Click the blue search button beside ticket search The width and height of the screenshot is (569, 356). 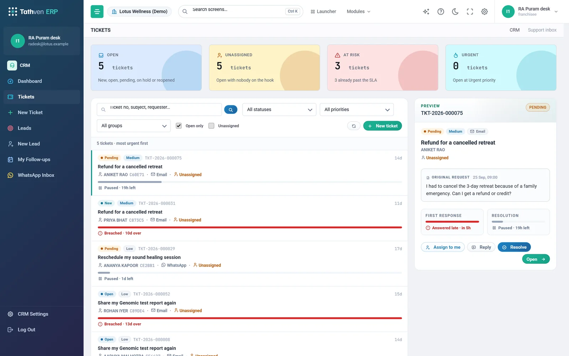pyautogui.click(x=231, y=110)
